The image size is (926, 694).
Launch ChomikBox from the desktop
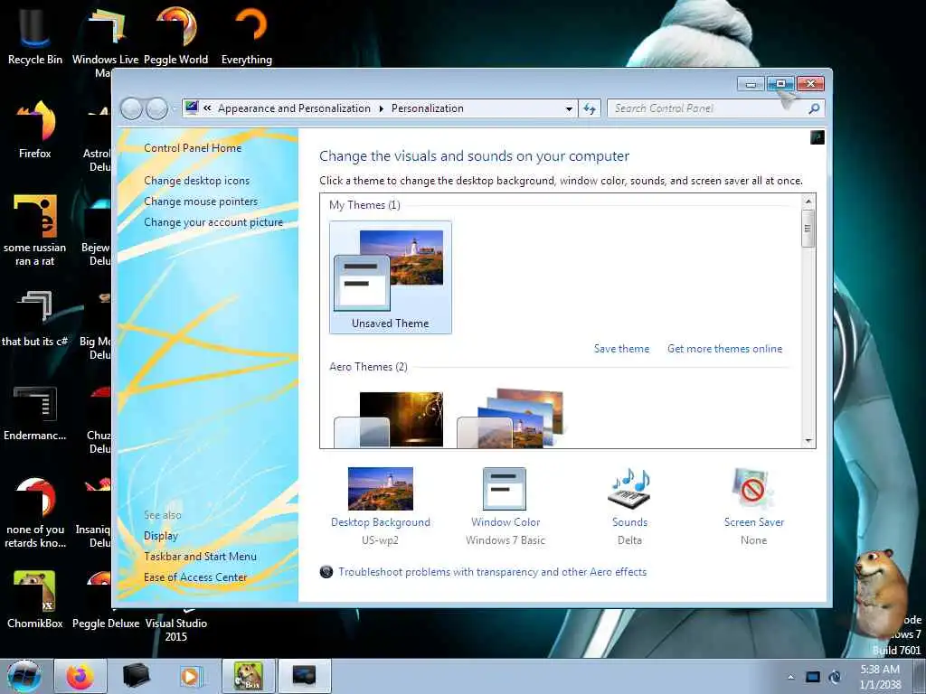tap(35, 600)
